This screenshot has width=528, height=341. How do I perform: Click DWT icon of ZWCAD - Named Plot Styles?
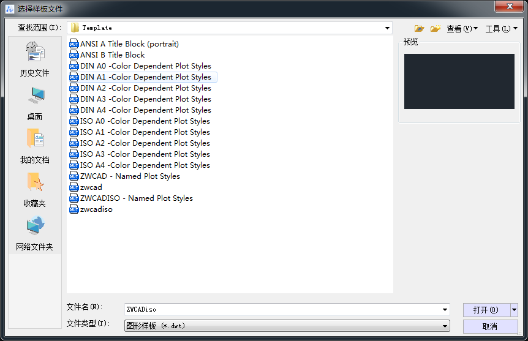[x=74, y=176]
